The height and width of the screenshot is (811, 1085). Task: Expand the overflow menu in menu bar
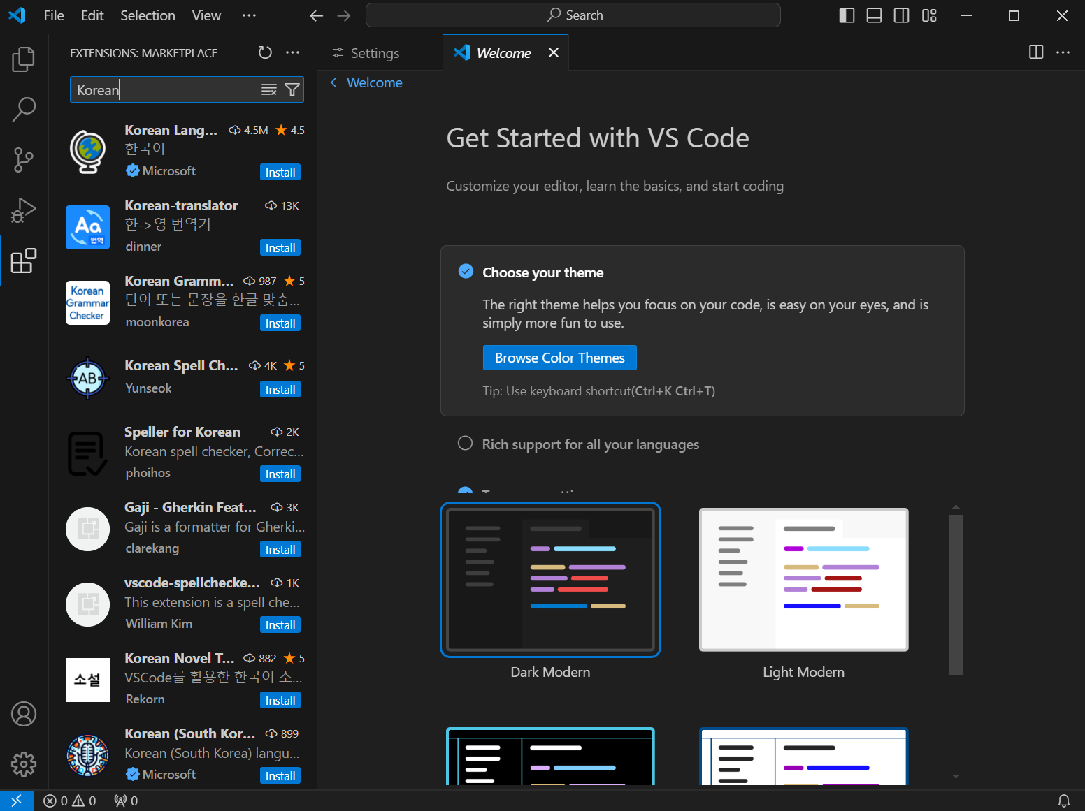249,15
